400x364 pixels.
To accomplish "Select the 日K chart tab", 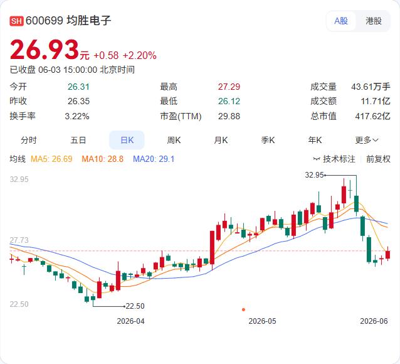I will point(127,140).
